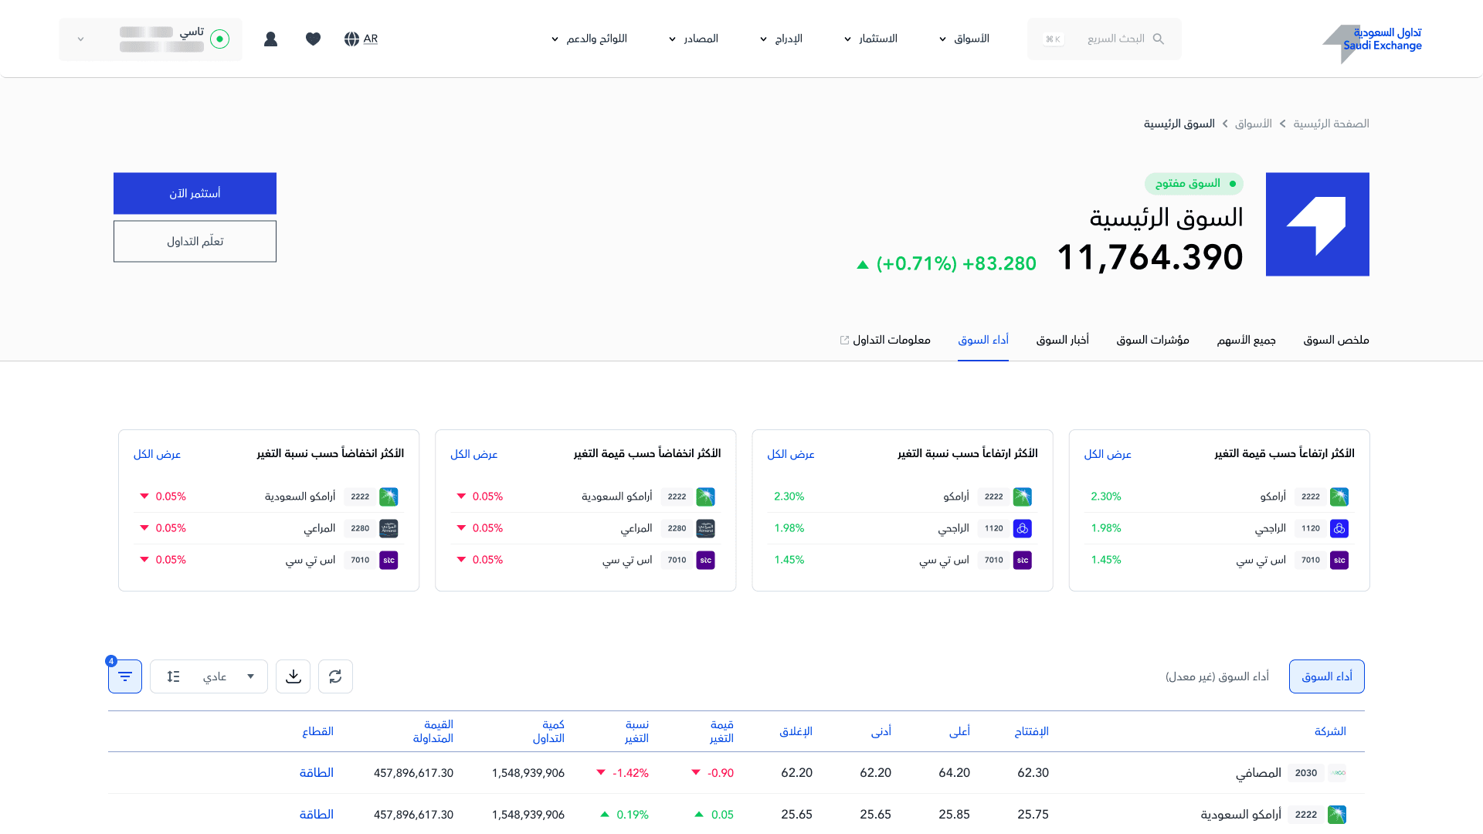Click the filter icon with badge 4
This screenshot has height=834, width=1483.
pyautogui.click(x=125, y=676)
